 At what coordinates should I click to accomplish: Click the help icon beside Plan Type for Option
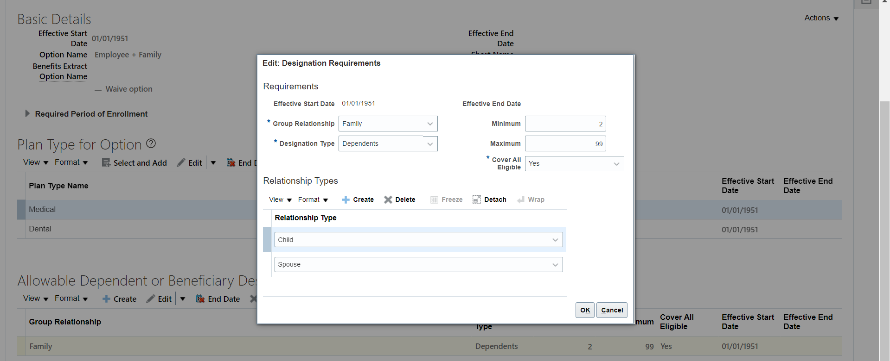coord(151,143)
